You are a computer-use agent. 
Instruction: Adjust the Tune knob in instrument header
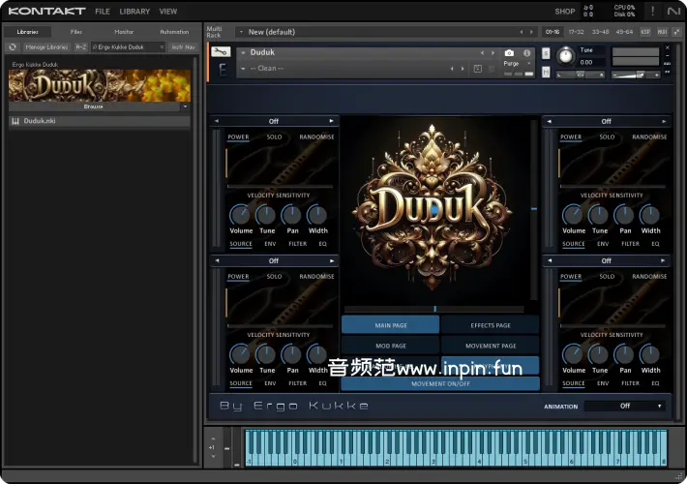565,56
